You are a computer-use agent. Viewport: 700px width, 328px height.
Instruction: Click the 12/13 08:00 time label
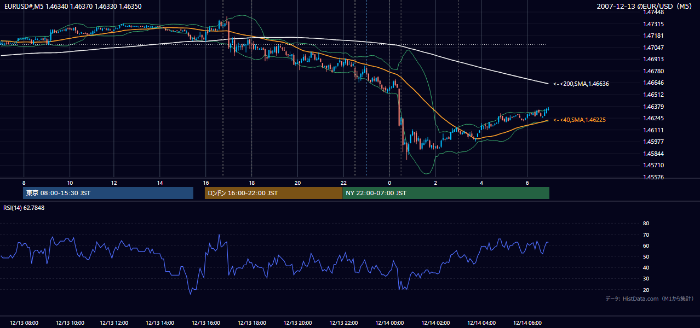(x=24, y=323)
